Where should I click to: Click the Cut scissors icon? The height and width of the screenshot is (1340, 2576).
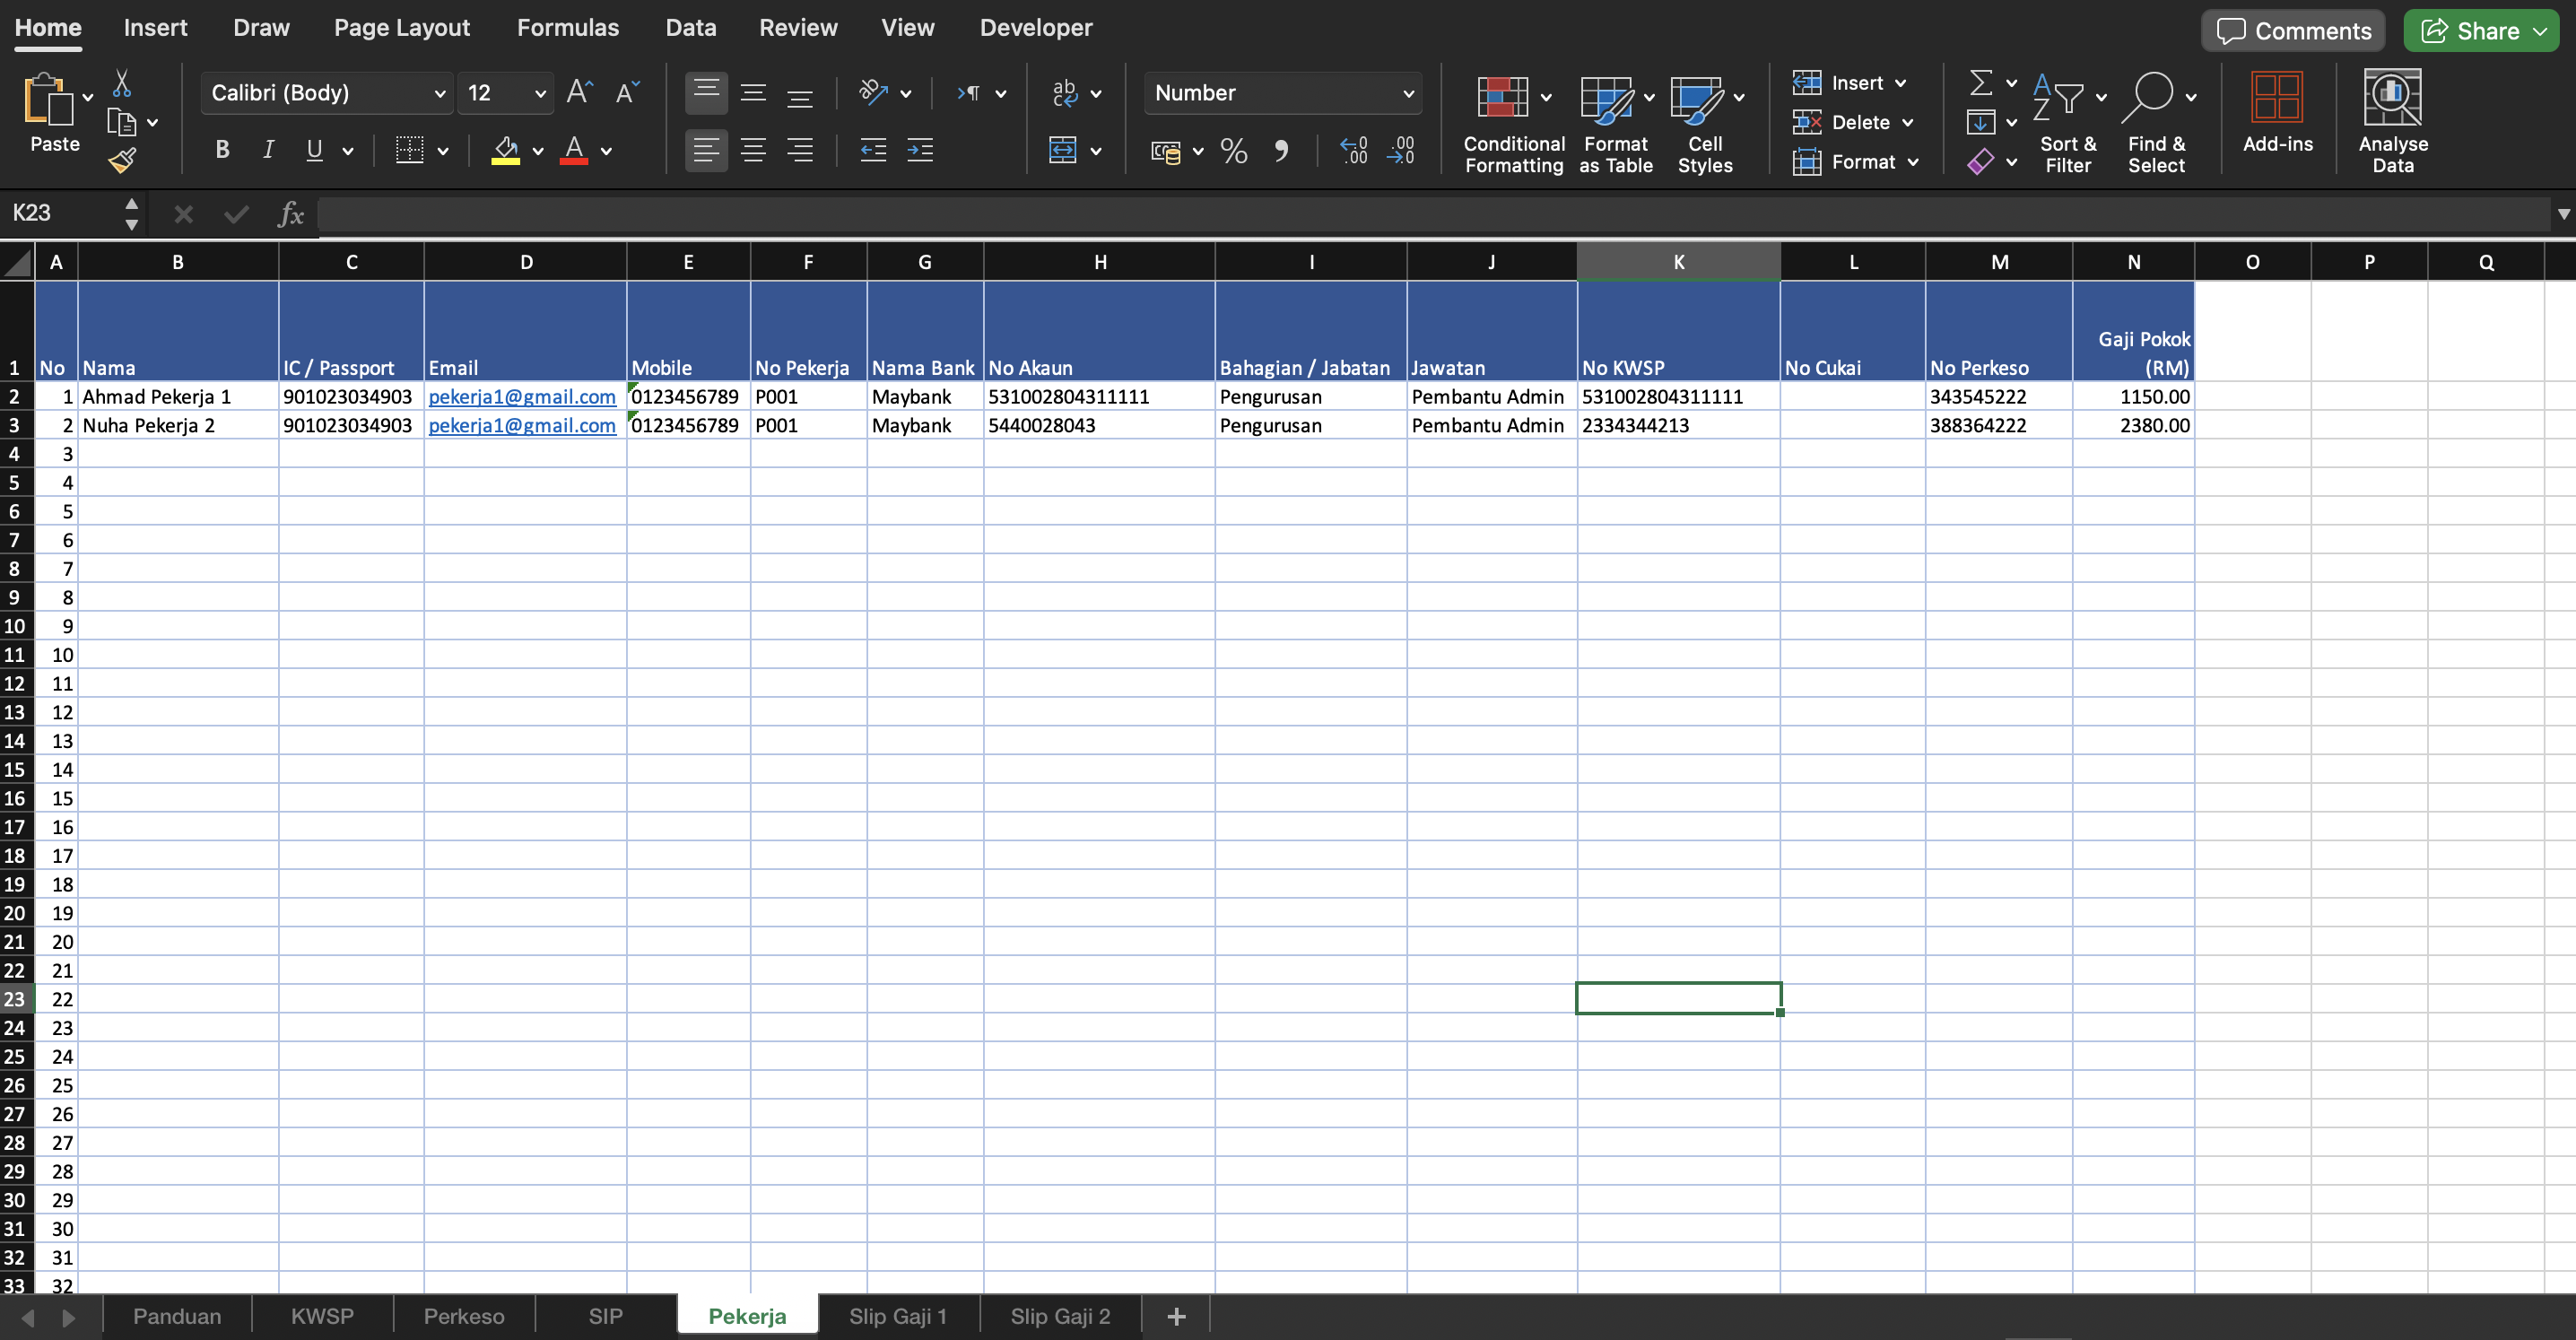122,83
